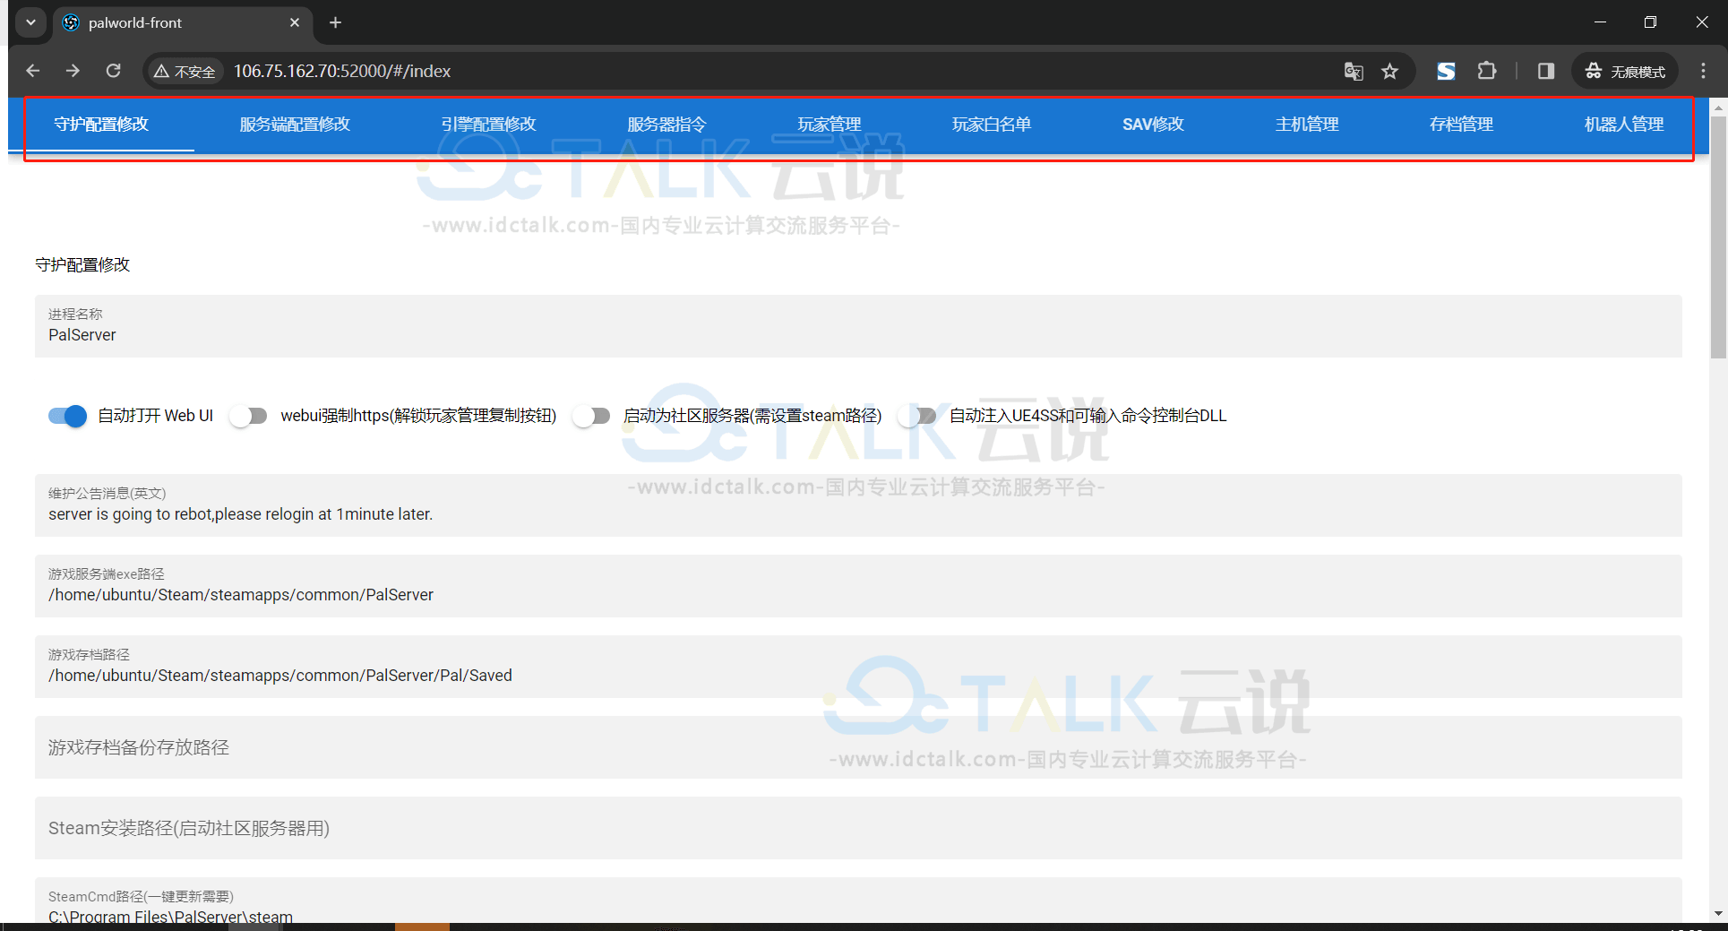Go back with the browser back arrow
Image resolution: width=1728 pixels, height=931 pixels.
click(33, 71)
